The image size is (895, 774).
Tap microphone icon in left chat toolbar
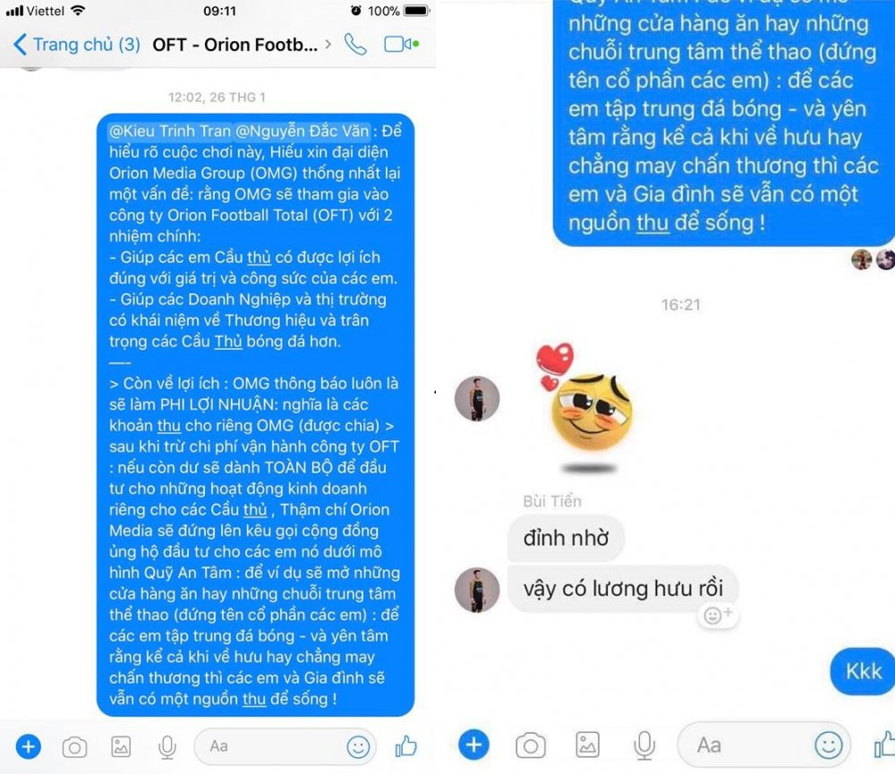click(x=167, y=746)
